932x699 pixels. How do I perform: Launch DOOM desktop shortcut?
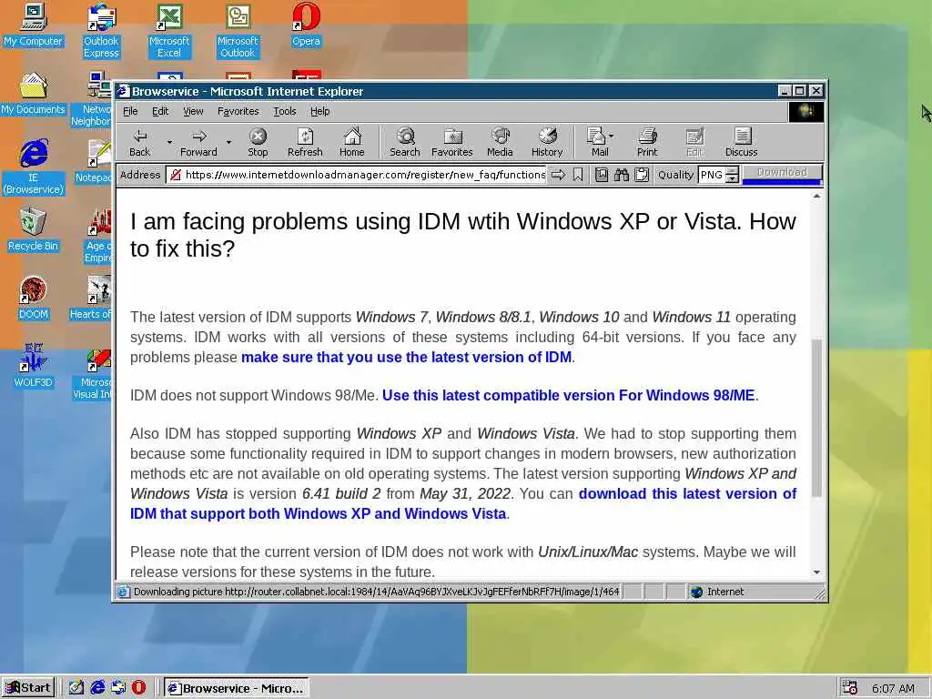[33, 298]
